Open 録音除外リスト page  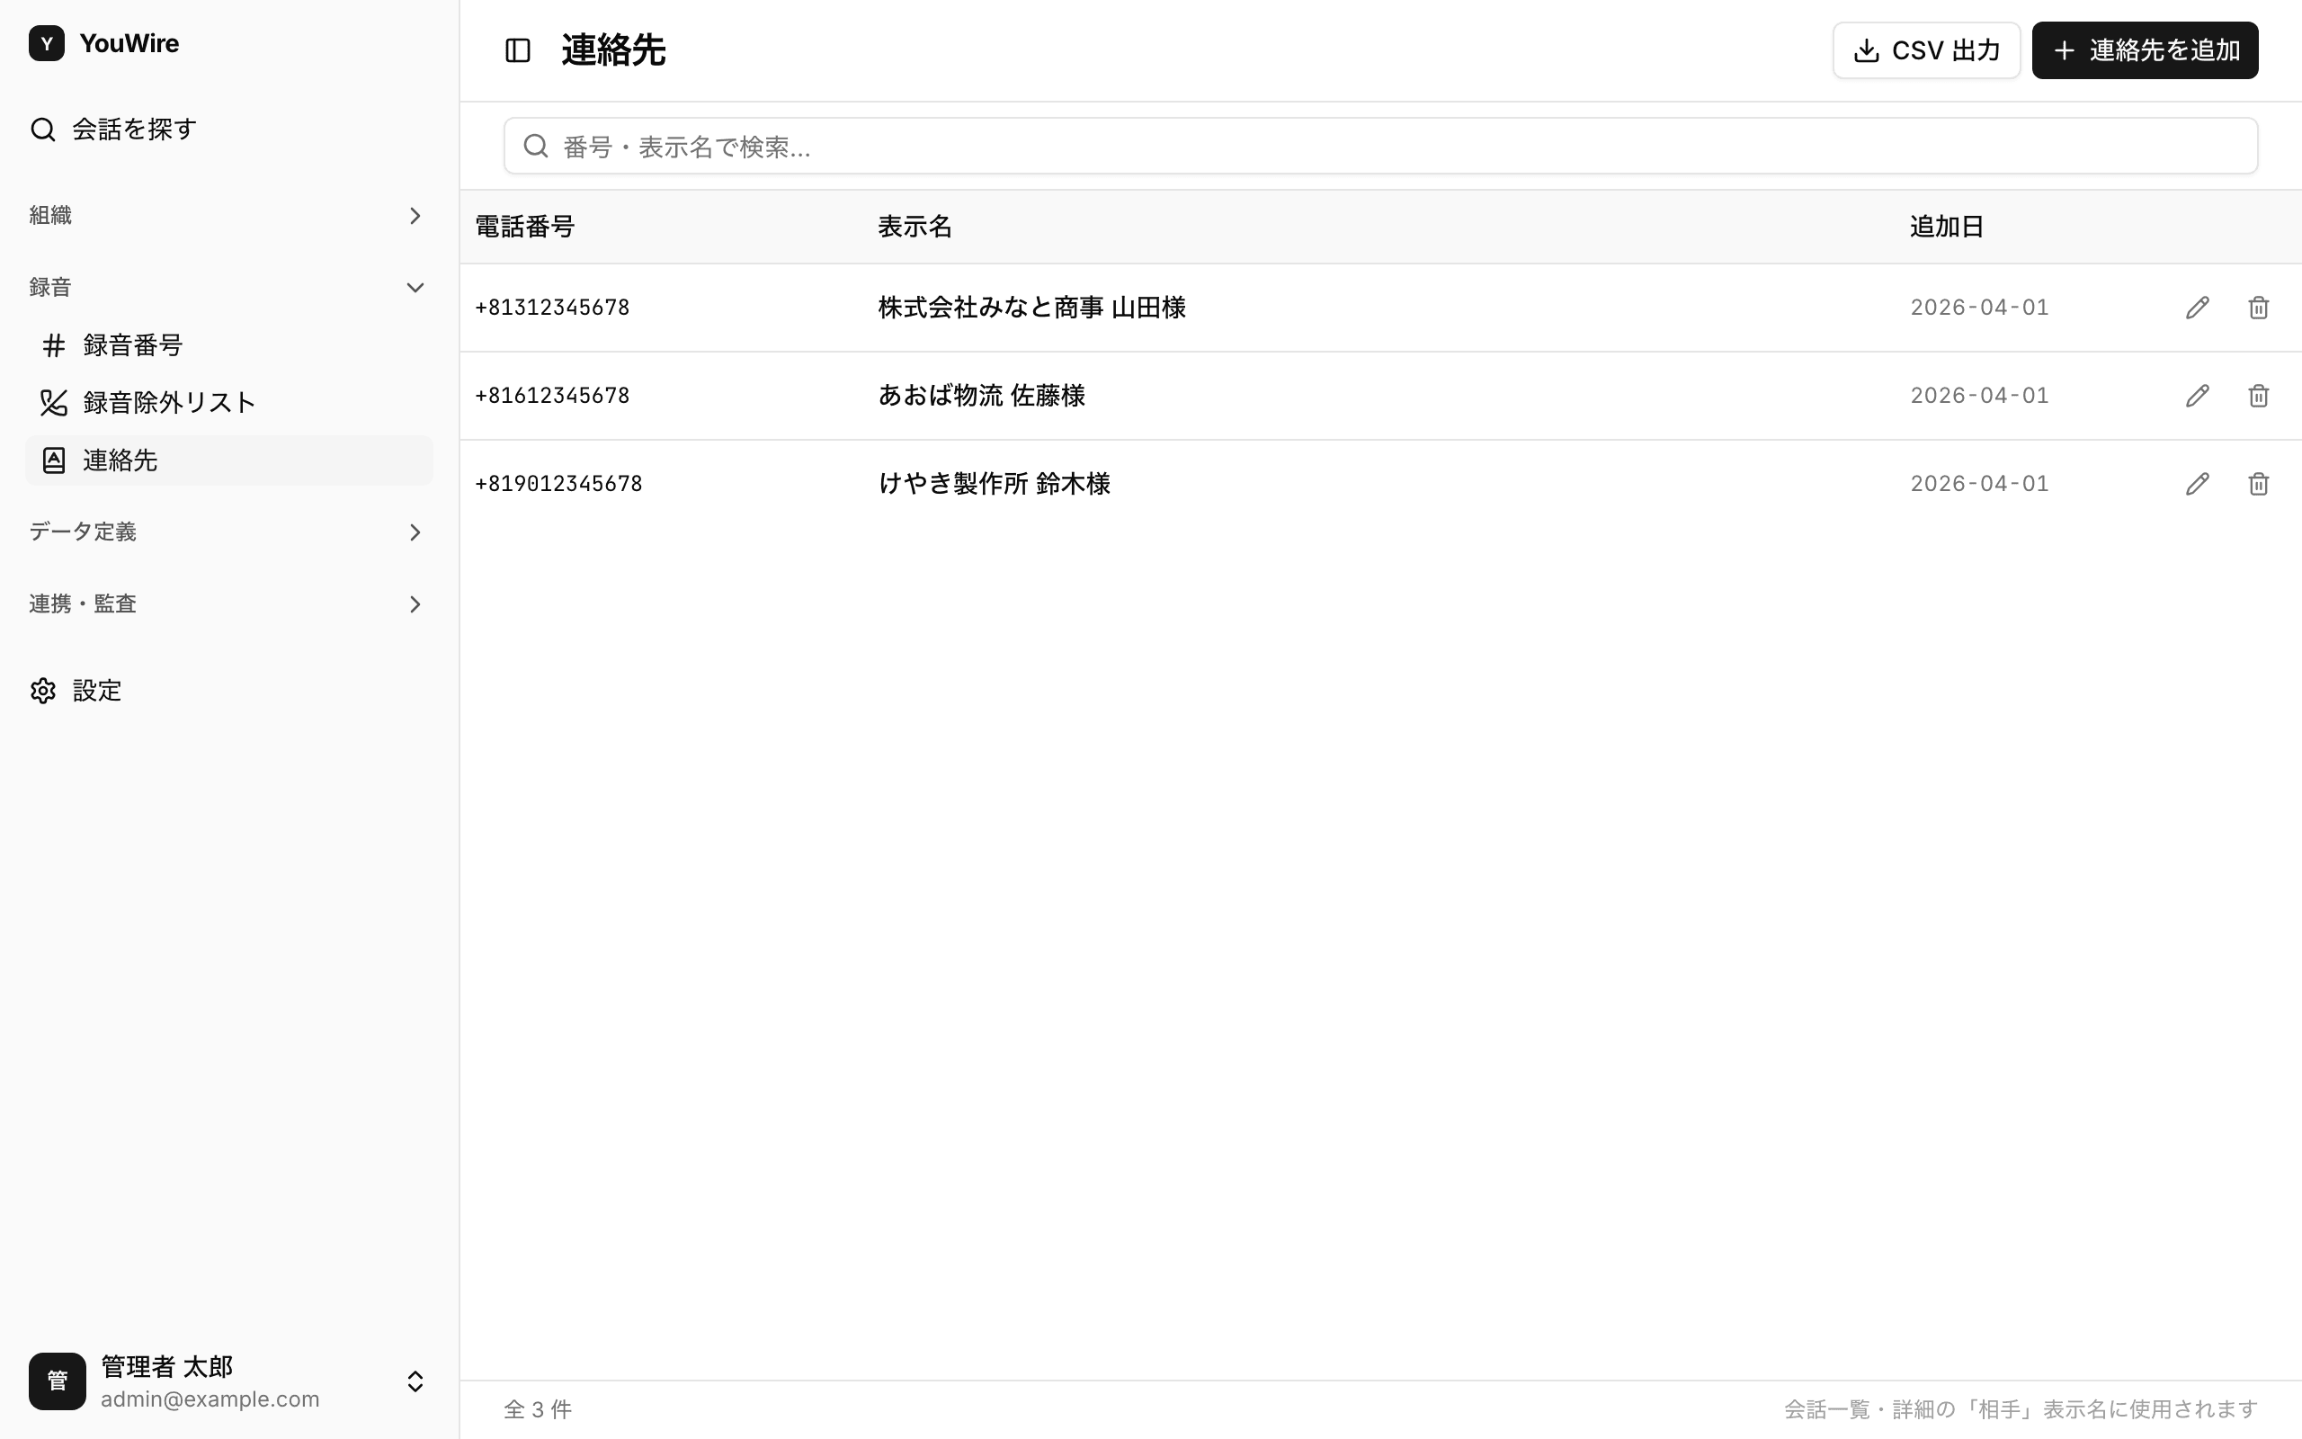228,403
